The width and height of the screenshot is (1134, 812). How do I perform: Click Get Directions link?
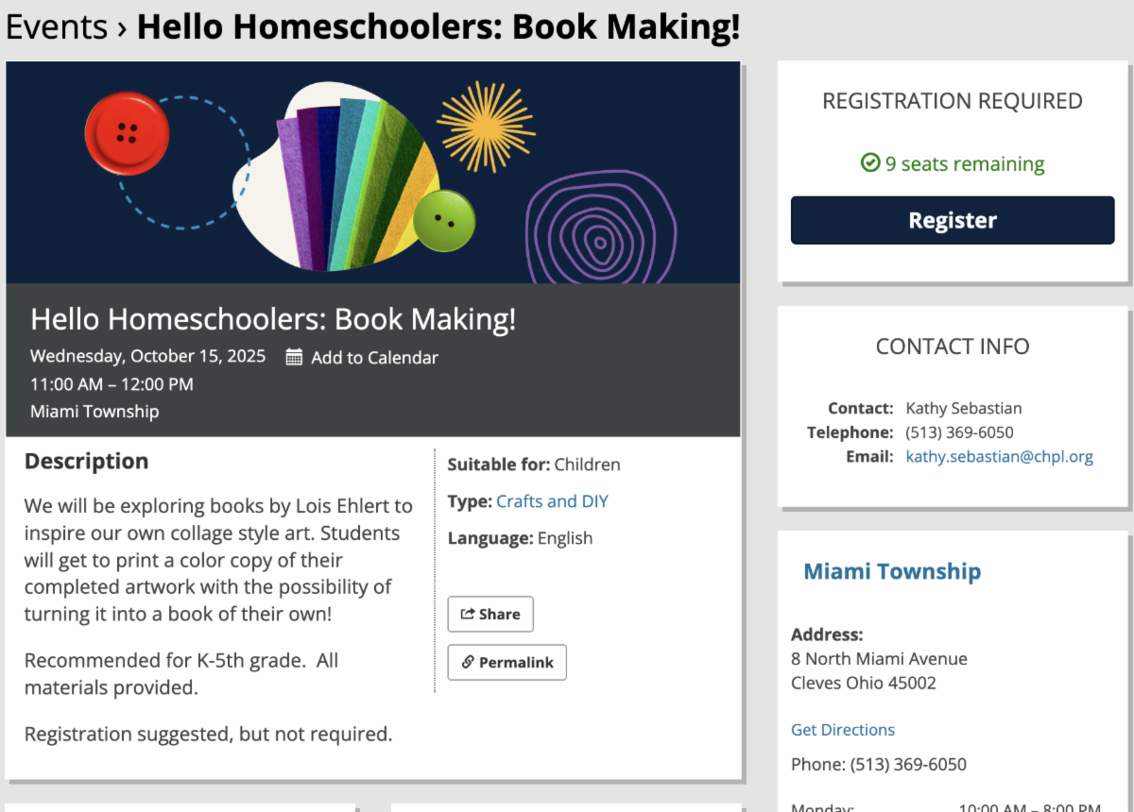(x=842, y=730)
